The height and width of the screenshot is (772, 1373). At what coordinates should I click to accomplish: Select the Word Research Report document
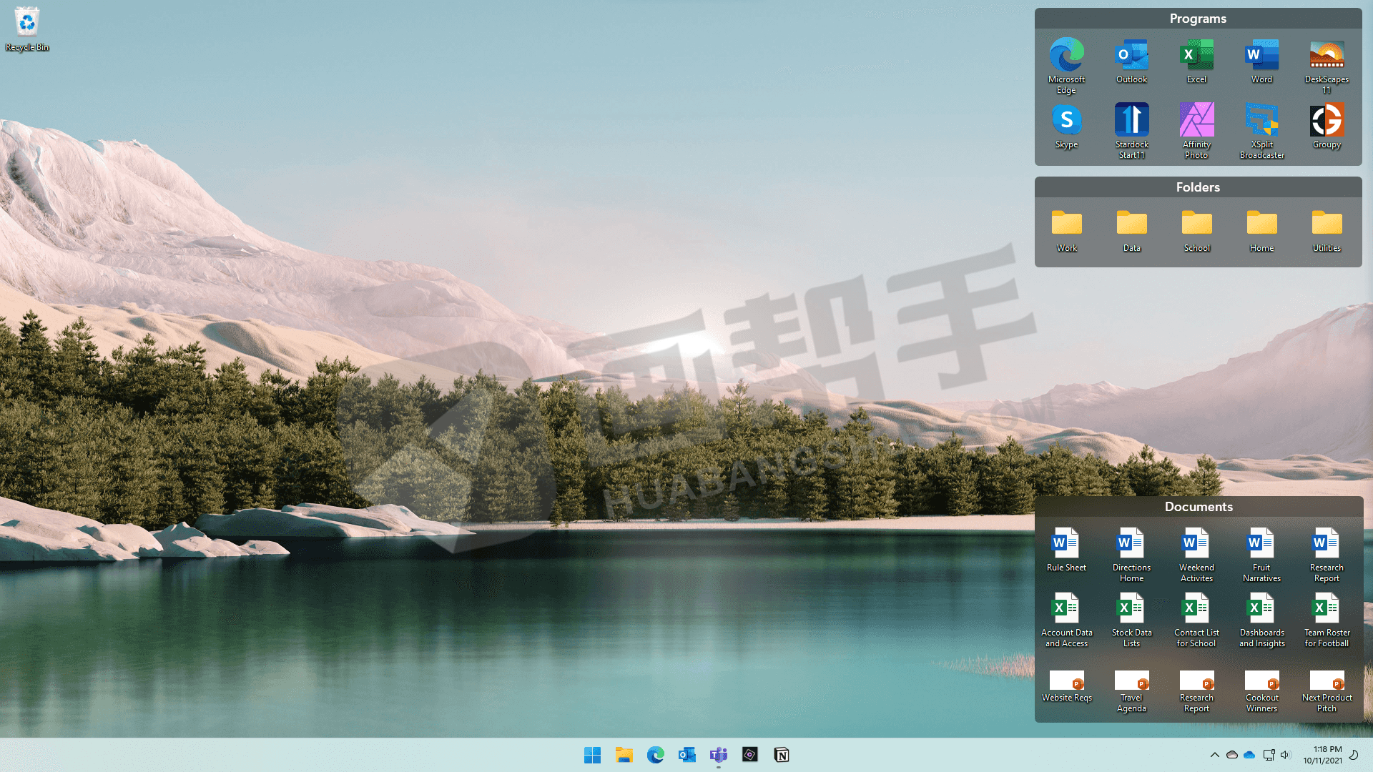point(1327,555)
